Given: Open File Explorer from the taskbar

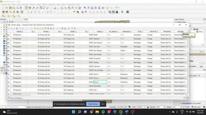Looking at the screenshot, I should pos(97,112).
